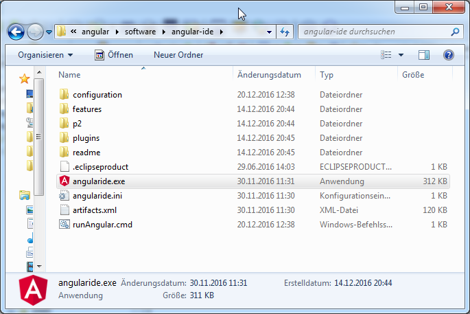Click the plugins folder name
The height and width of the screenshot is (314, 470).
[86, 138]
